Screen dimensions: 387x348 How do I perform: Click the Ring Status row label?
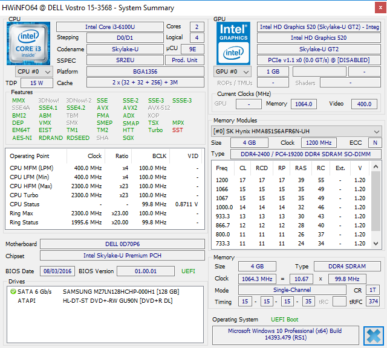pos(24,223)
